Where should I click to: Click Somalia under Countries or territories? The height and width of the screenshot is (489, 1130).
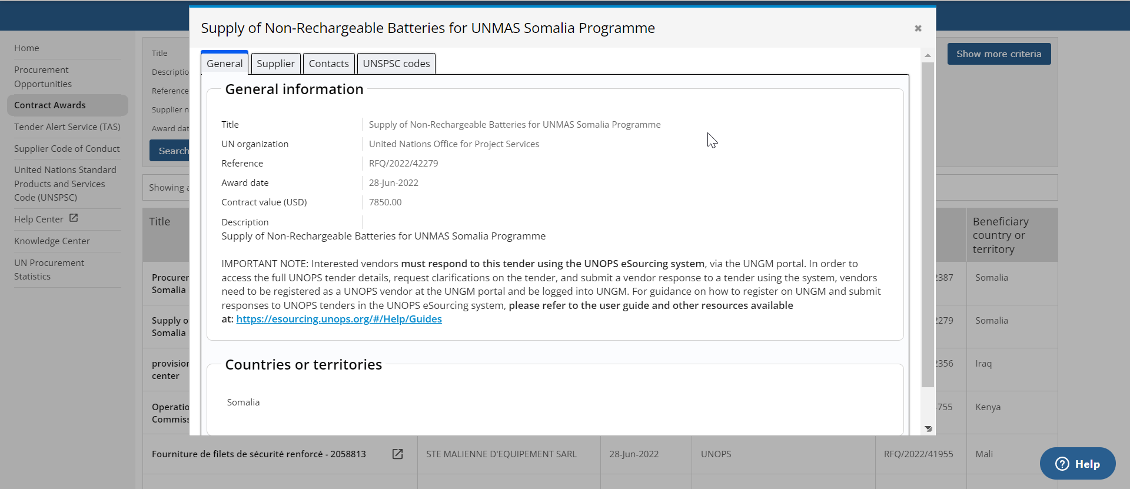(x=243, y=402)
